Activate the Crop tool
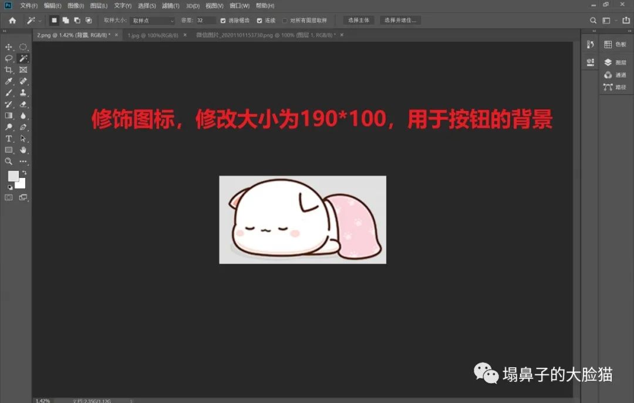Viewport: 634px width, 403px height. point(9,69)
